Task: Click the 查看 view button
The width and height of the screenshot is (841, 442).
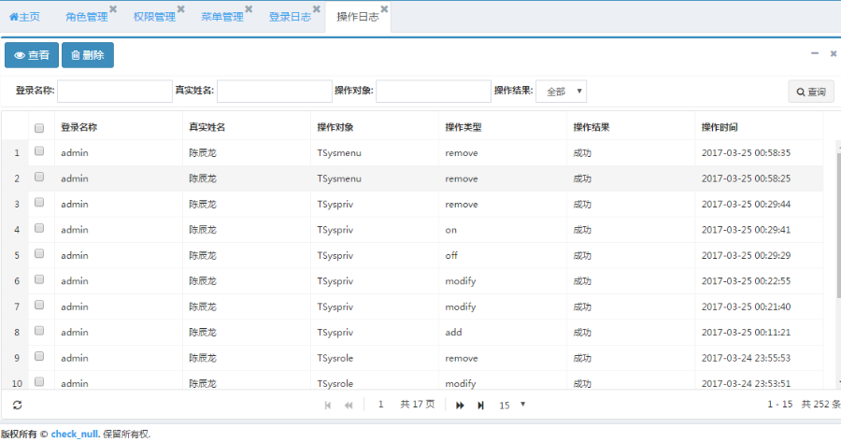Action: [x=32, y=55]
